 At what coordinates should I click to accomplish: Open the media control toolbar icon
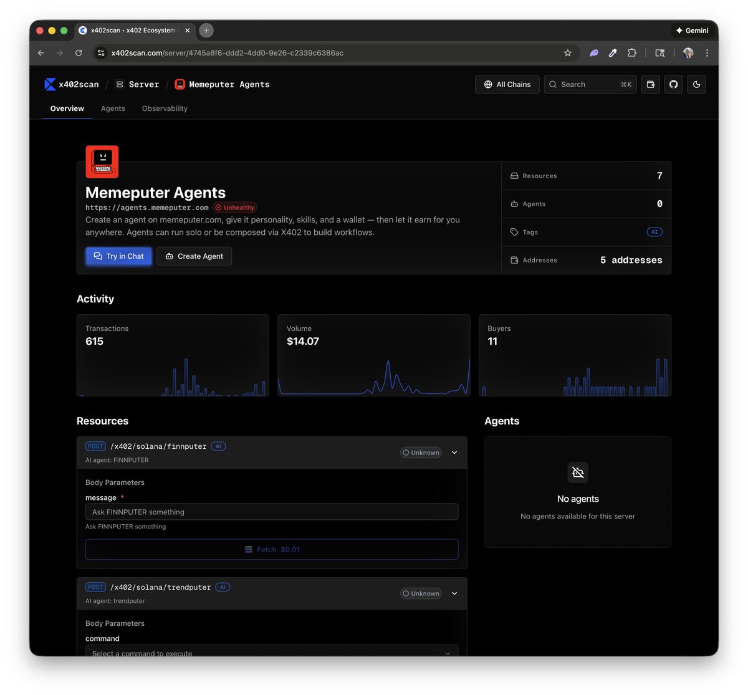pyautogui.click(x=660, y=53)
